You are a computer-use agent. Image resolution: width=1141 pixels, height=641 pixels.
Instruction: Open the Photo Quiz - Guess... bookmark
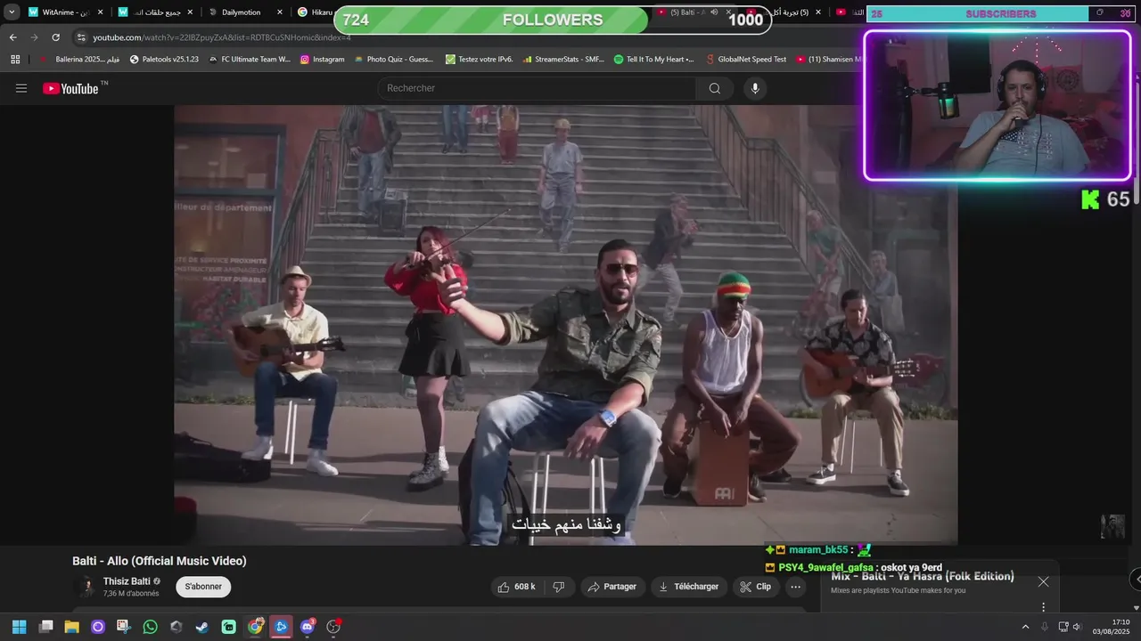(393, 60)
